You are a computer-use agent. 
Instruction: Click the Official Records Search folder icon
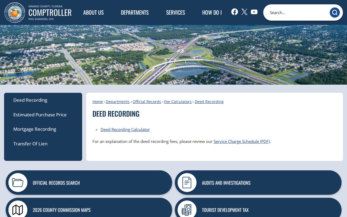18,183
